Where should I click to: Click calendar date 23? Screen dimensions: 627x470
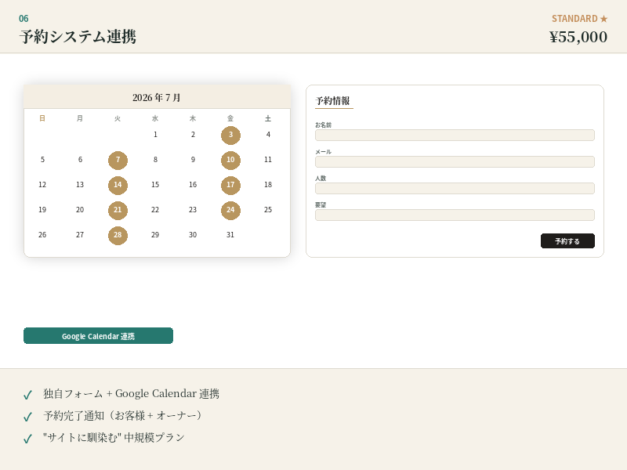click(193, 210)
